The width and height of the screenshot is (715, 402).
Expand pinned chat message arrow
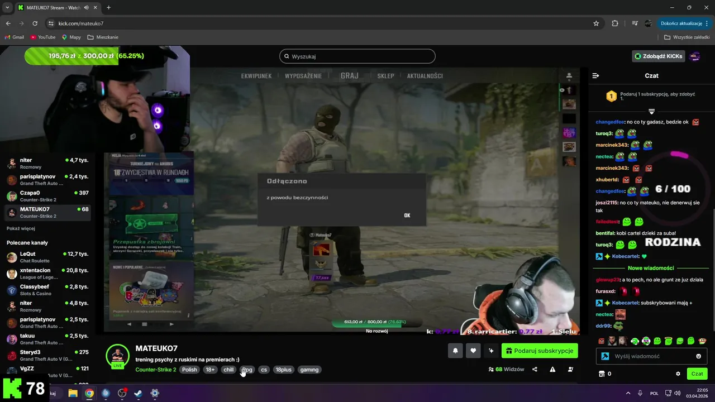[x=651, y=112]
